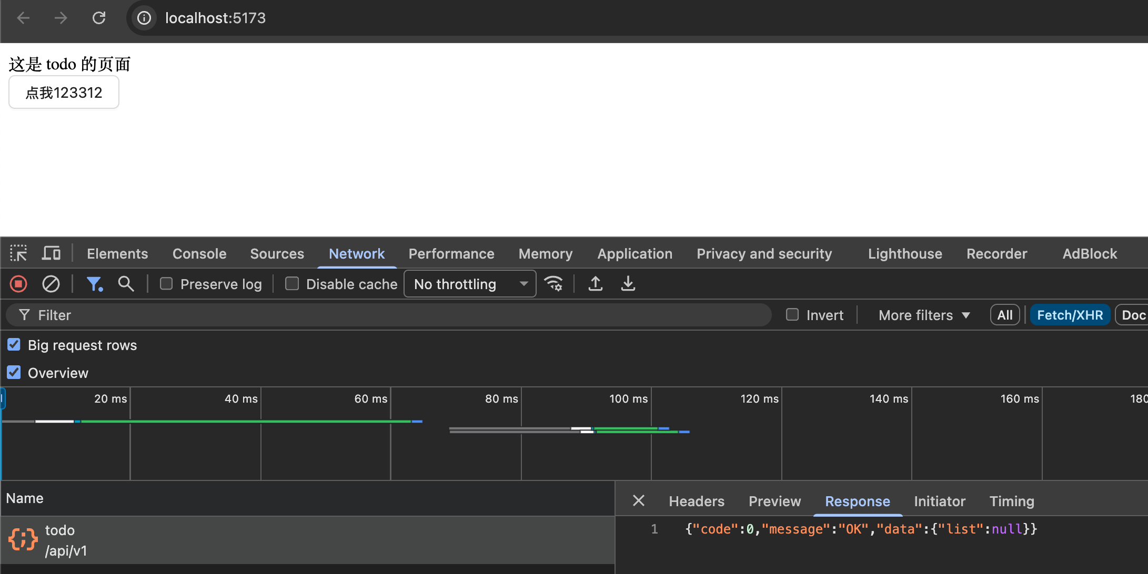Enable Disable cache checkbox
Image resolution: width=1148 pixels, height=574 pixels.
(292, 284)
